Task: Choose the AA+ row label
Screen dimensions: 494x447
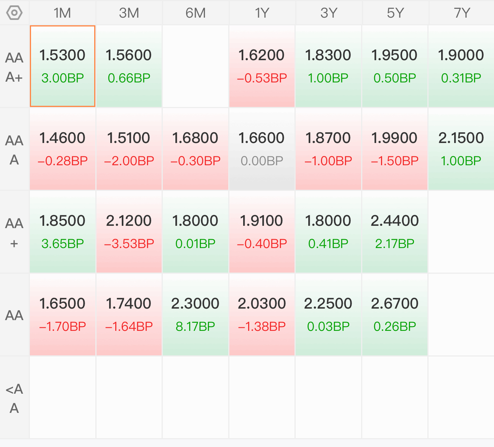Action: click(15, 233)
